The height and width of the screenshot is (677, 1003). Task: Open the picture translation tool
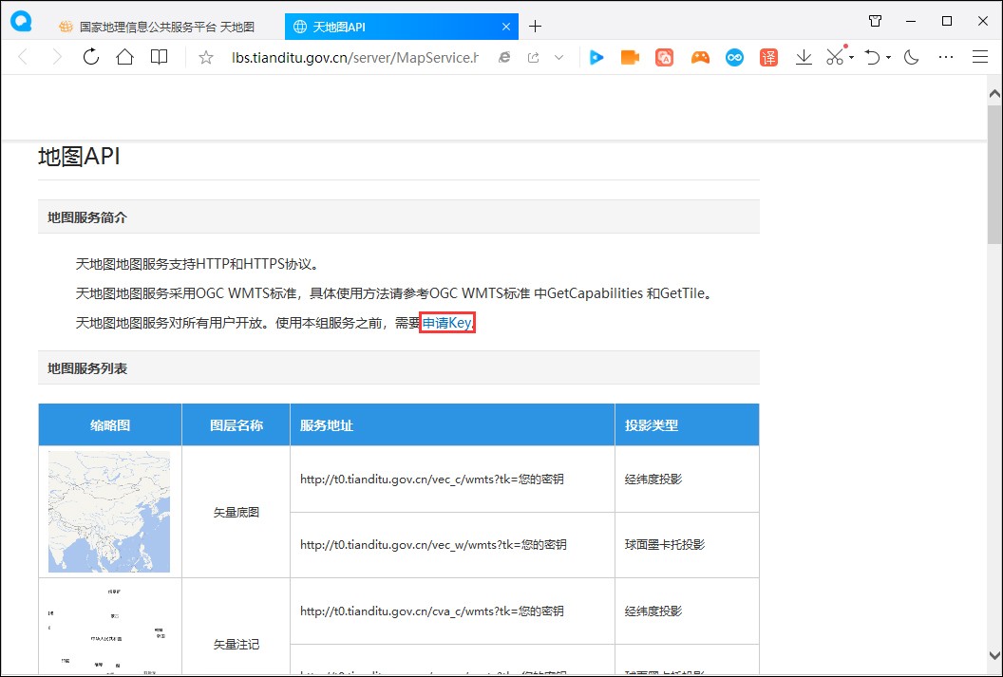[664, 57]
